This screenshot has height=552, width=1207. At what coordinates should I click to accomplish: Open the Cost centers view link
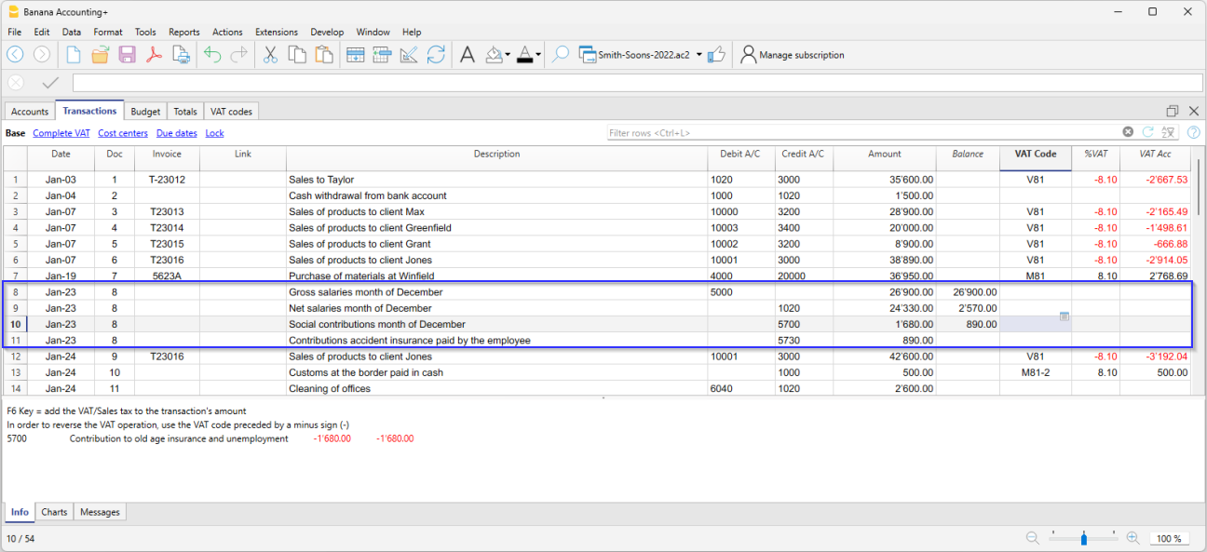(x=123, y=133)
